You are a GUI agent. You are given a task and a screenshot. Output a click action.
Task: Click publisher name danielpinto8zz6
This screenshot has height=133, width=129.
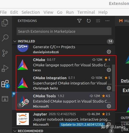[46, 52]
